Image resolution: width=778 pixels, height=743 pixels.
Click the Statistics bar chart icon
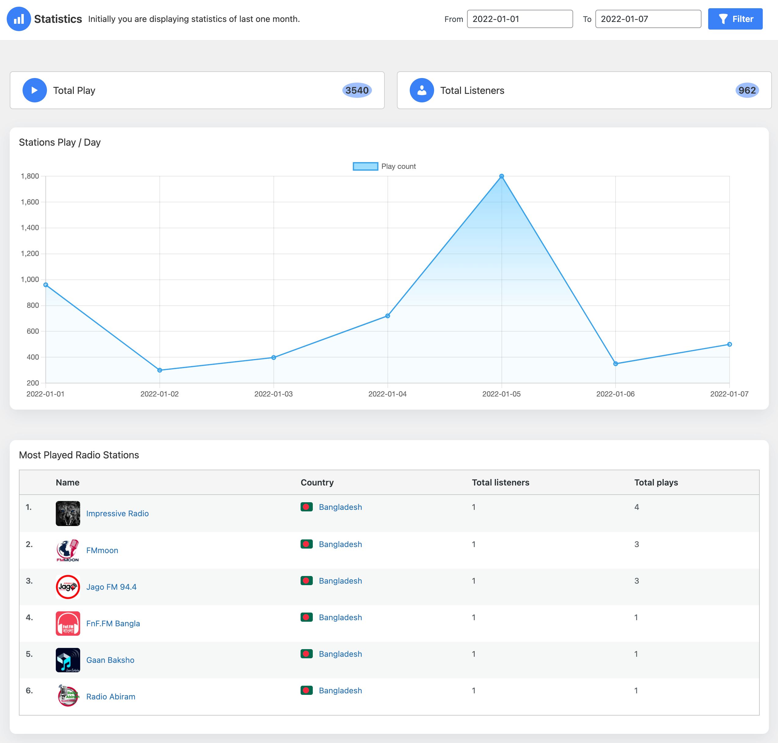pyautogui.click(x=19, y=19)
